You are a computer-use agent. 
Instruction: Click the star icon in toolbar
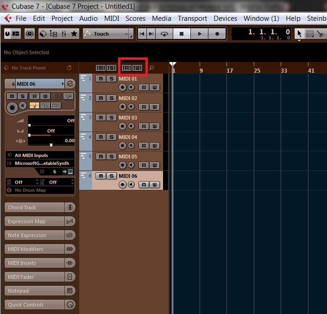tap(74, 33)
